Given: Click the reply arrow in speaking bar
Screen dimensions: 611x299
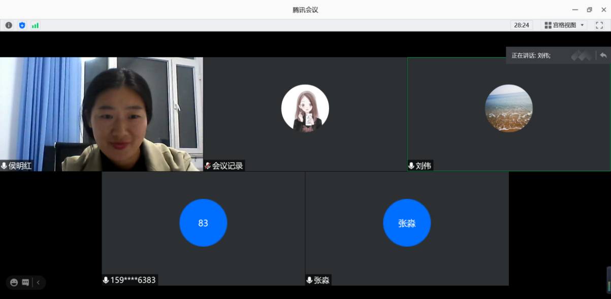Looking at the screenshot, I should (x=603, y=55).
